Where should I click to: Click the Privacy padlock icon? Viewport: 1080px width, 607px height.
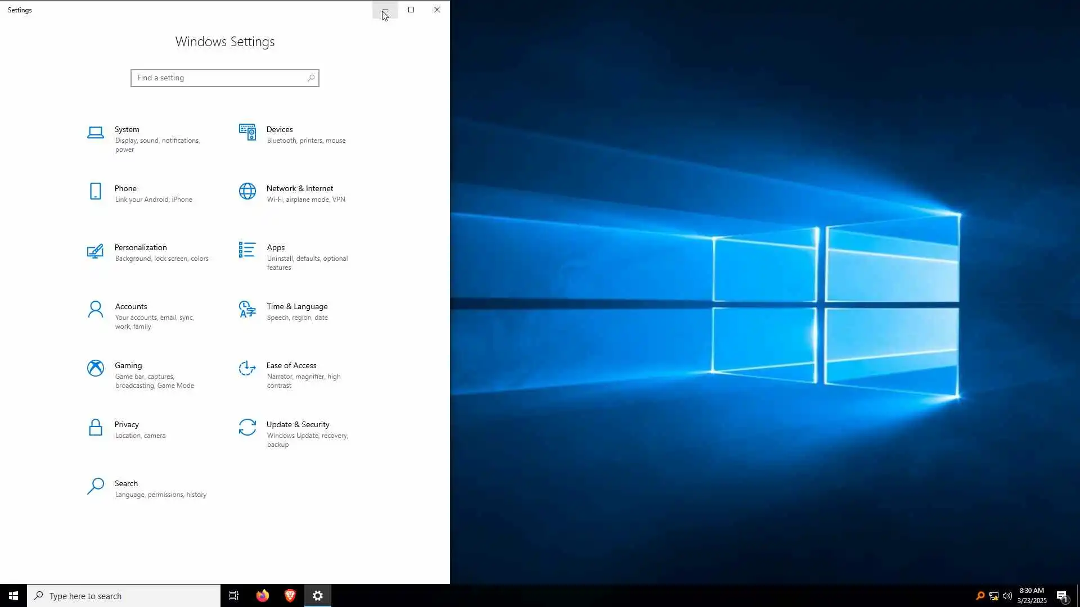coord(96,427)
